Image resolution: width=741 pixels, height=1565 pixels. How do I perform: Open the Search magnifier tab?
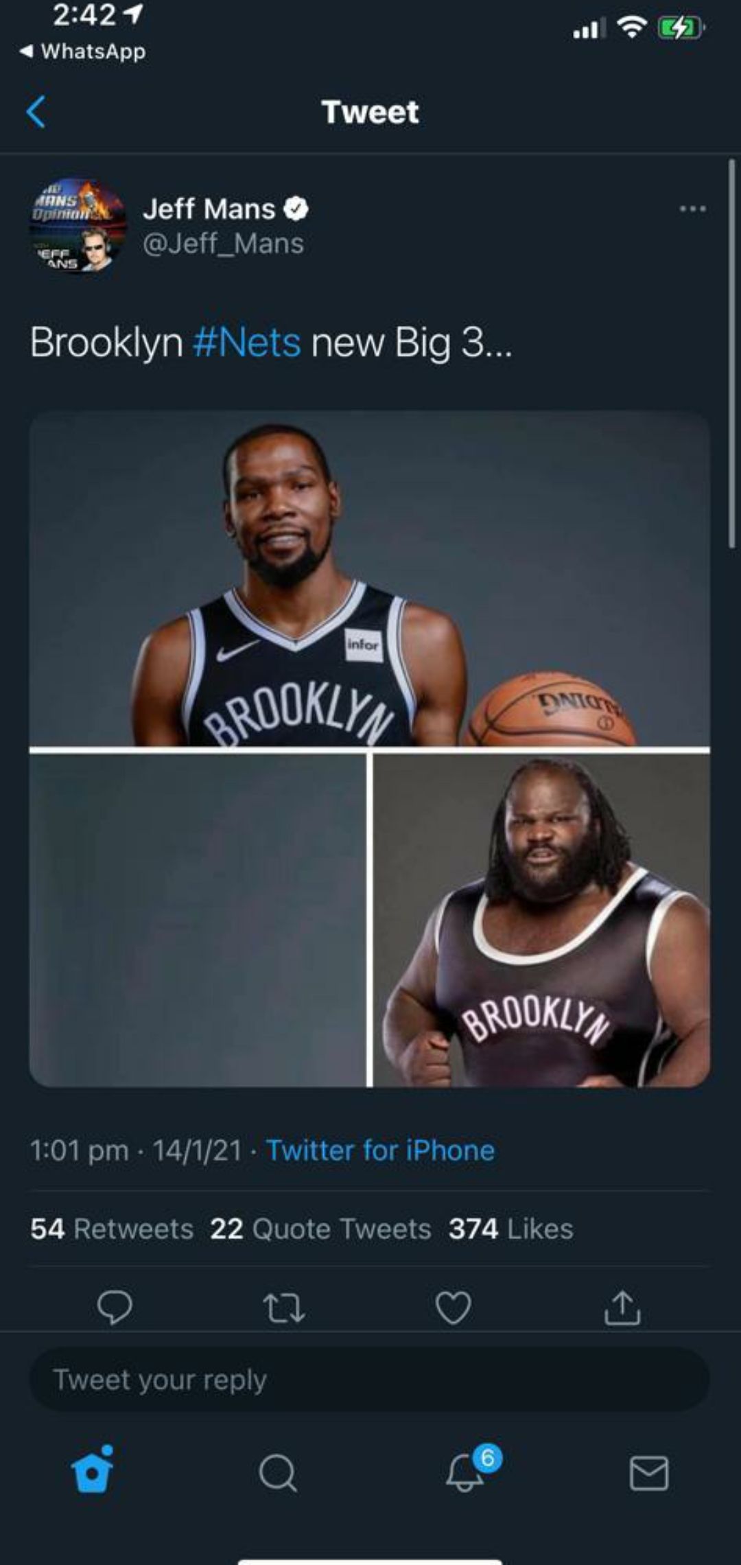278,1473
